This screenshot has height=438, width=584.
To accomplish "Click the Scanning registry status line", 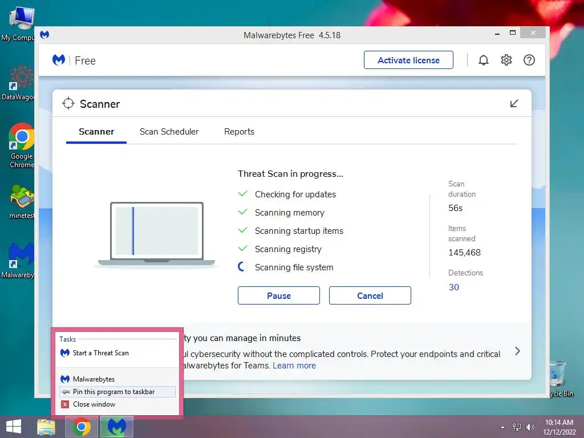I will coord(288,249).
